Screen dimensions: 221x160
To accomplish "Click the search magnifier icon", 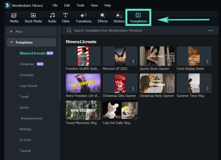I will (69, 30).
